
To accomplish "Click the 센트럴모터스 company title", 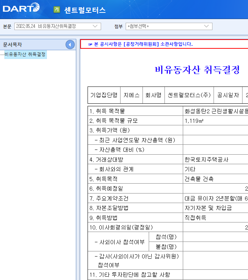I will pos(85,10).
